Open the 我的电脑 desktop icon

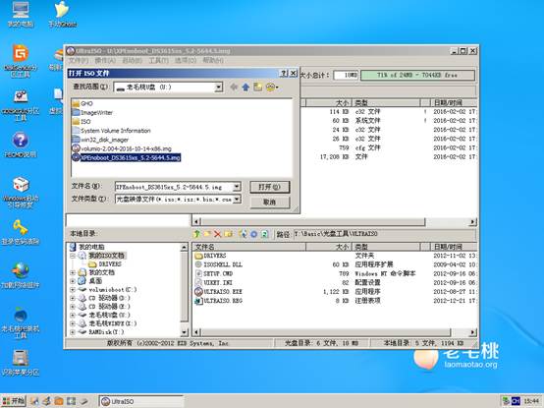click(x=20, y=15)
